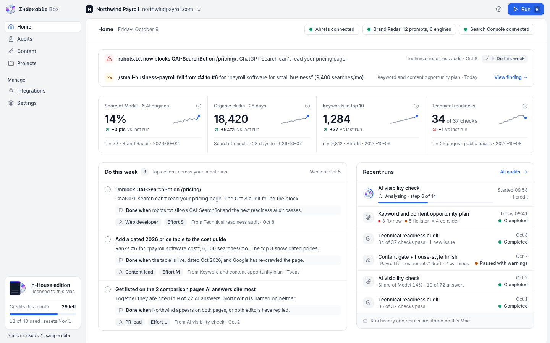Click the Keyword and content plan run icon
550x343 pixels.
point(368,217)
